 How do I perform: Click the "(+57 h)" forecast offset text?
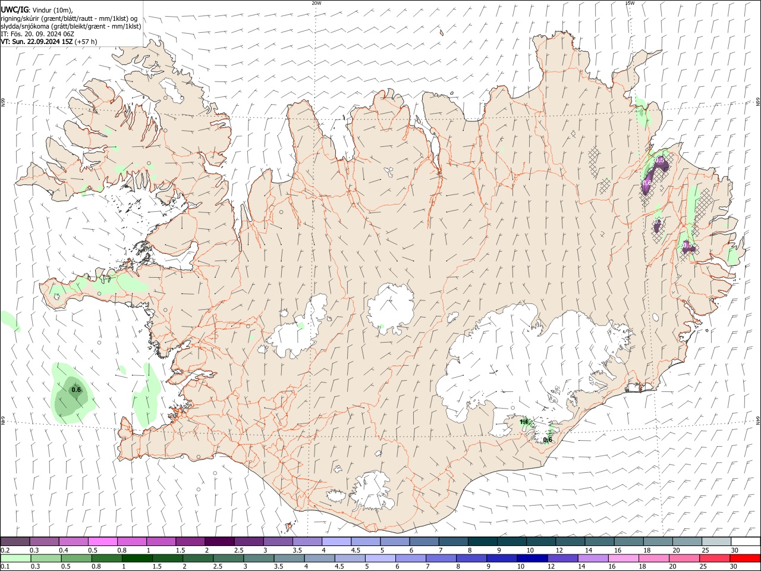point(86,42)
